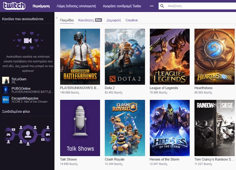Image resolution: width=236 pixels, height=170 pixels.
Task: Click IRL label under SyLoGum
Action: (14, 82)
